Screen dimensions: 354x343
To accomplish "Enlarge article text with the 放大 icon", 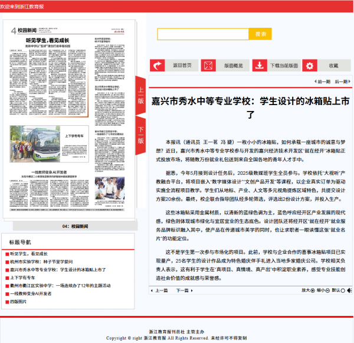I will point(313,290).
